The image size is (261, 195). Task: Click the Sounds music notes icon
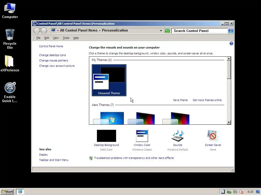pos(178,136)
